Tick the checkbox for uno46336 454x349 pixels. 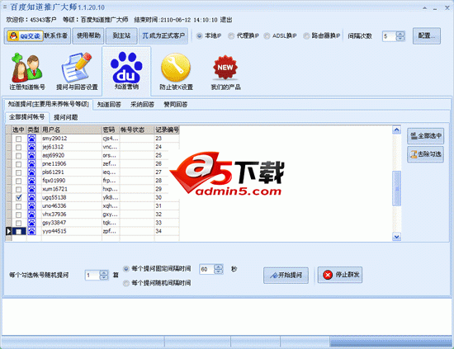pos(18,206)
